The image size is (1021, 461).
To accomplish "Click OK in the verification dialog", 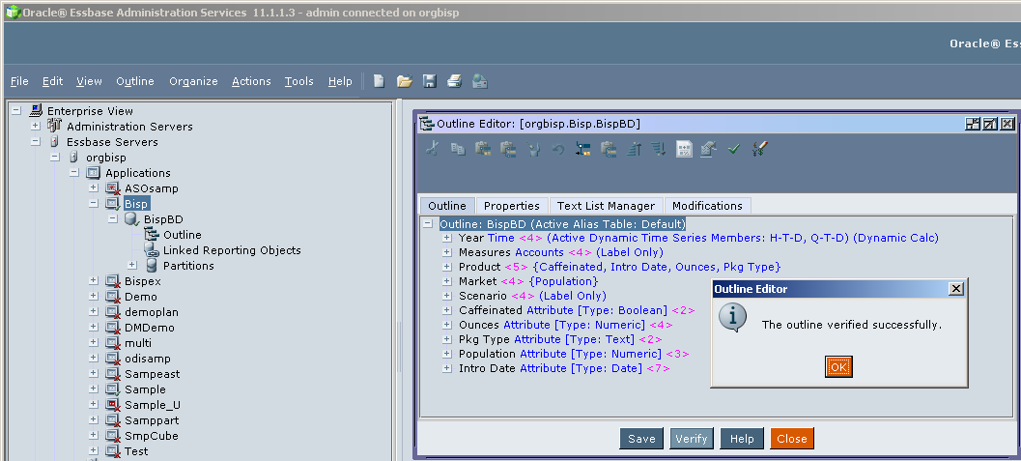I will pos(838,367).
